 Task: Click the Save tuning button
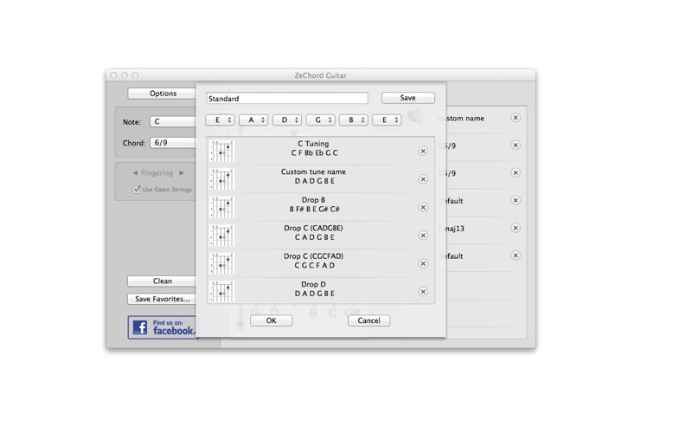tap(408, 98)
